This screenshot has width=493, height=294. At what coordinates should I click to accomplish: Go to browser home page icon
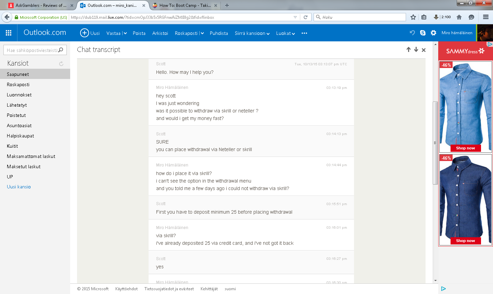(x=459, y=17)
